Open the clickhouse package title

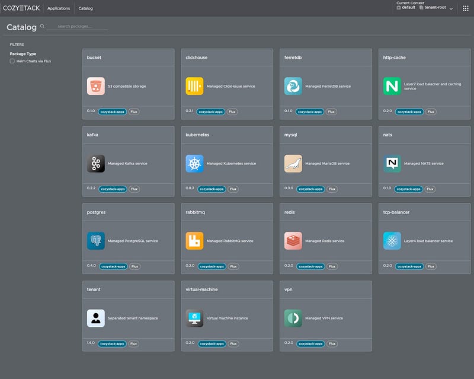pyautogui.click(x=197, y=58)
